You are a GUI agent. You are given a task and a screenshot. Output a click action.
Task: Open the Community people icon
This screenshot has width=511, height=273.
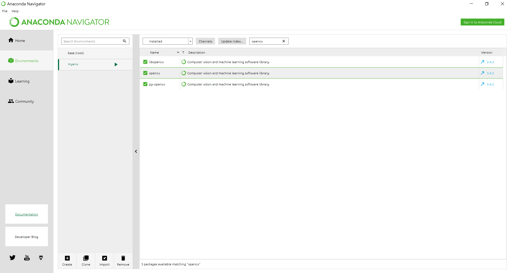click(x=11, y=101)
